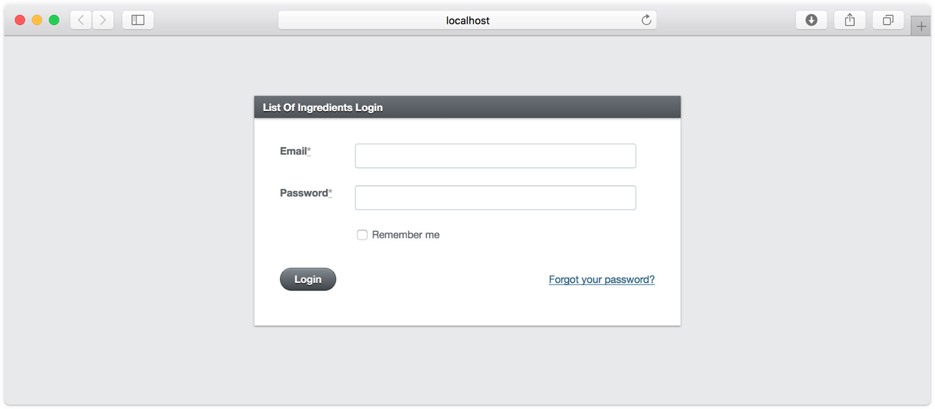Image resolution: width=935 pixels, height=409 pixels.
Task: Click the Email input field
Action: point(495,155)
